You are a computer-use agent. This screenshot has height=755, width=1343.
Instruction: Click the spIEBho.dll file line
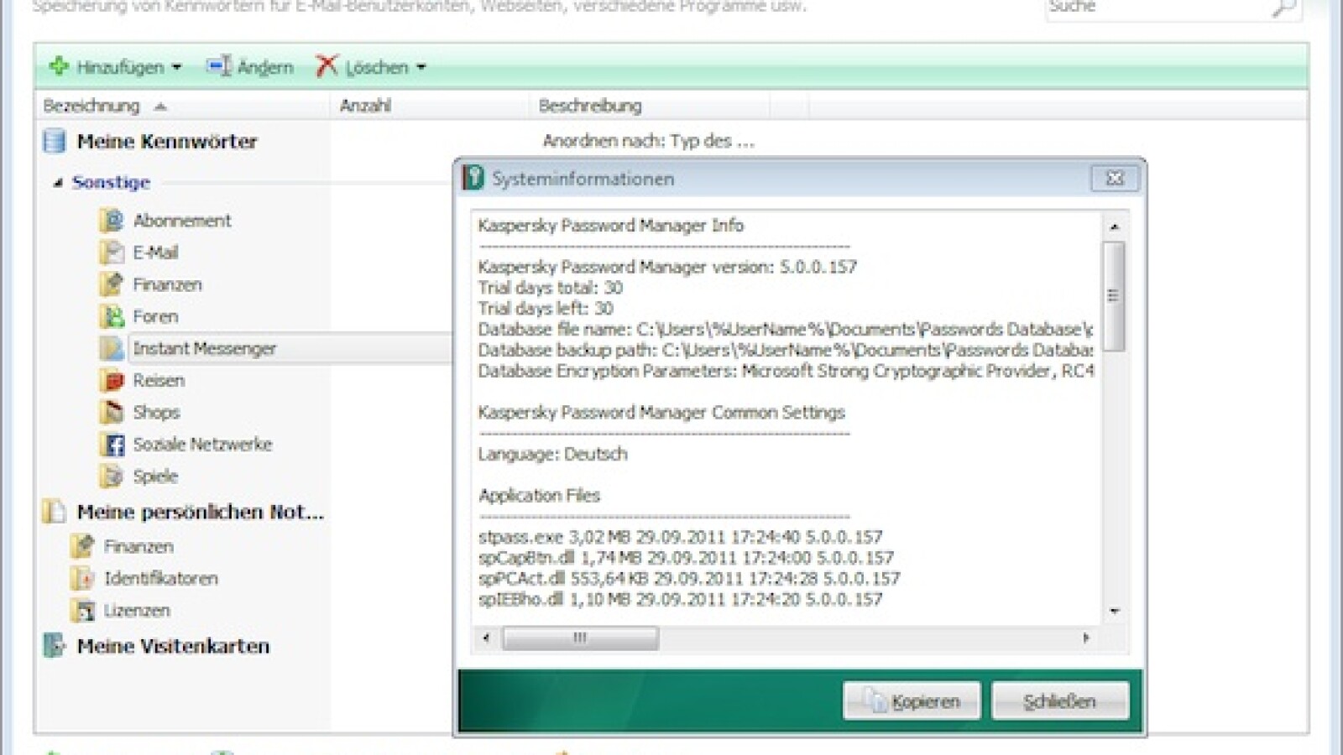[x=681, y=599]
